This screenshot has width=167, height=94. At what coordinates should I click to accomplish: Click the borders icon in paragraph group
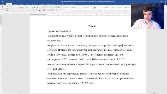point(60,10)
